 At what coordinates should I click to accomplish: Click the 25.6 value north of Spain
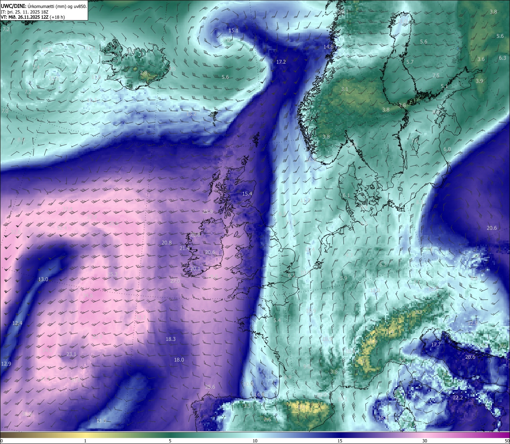[x=210, y=387]
